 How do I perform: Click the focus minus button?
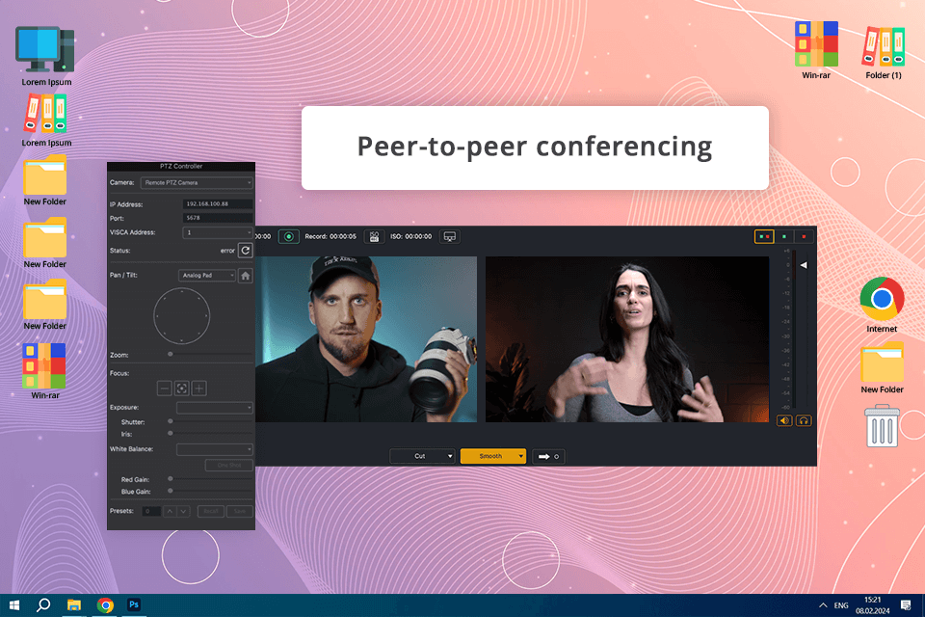[x=165, y=388]
